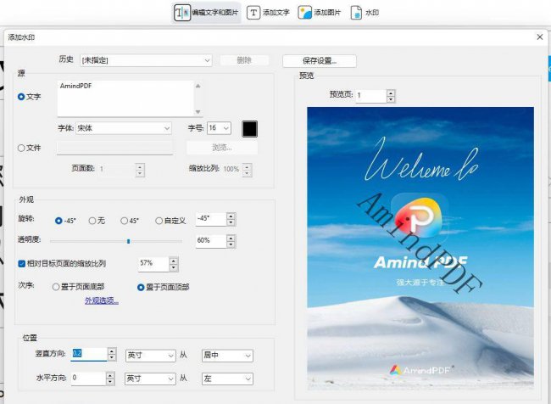The image size is (551, 404).
Task: Select Place at top of page (置于页面顶部)
Action: click(141, 288)
